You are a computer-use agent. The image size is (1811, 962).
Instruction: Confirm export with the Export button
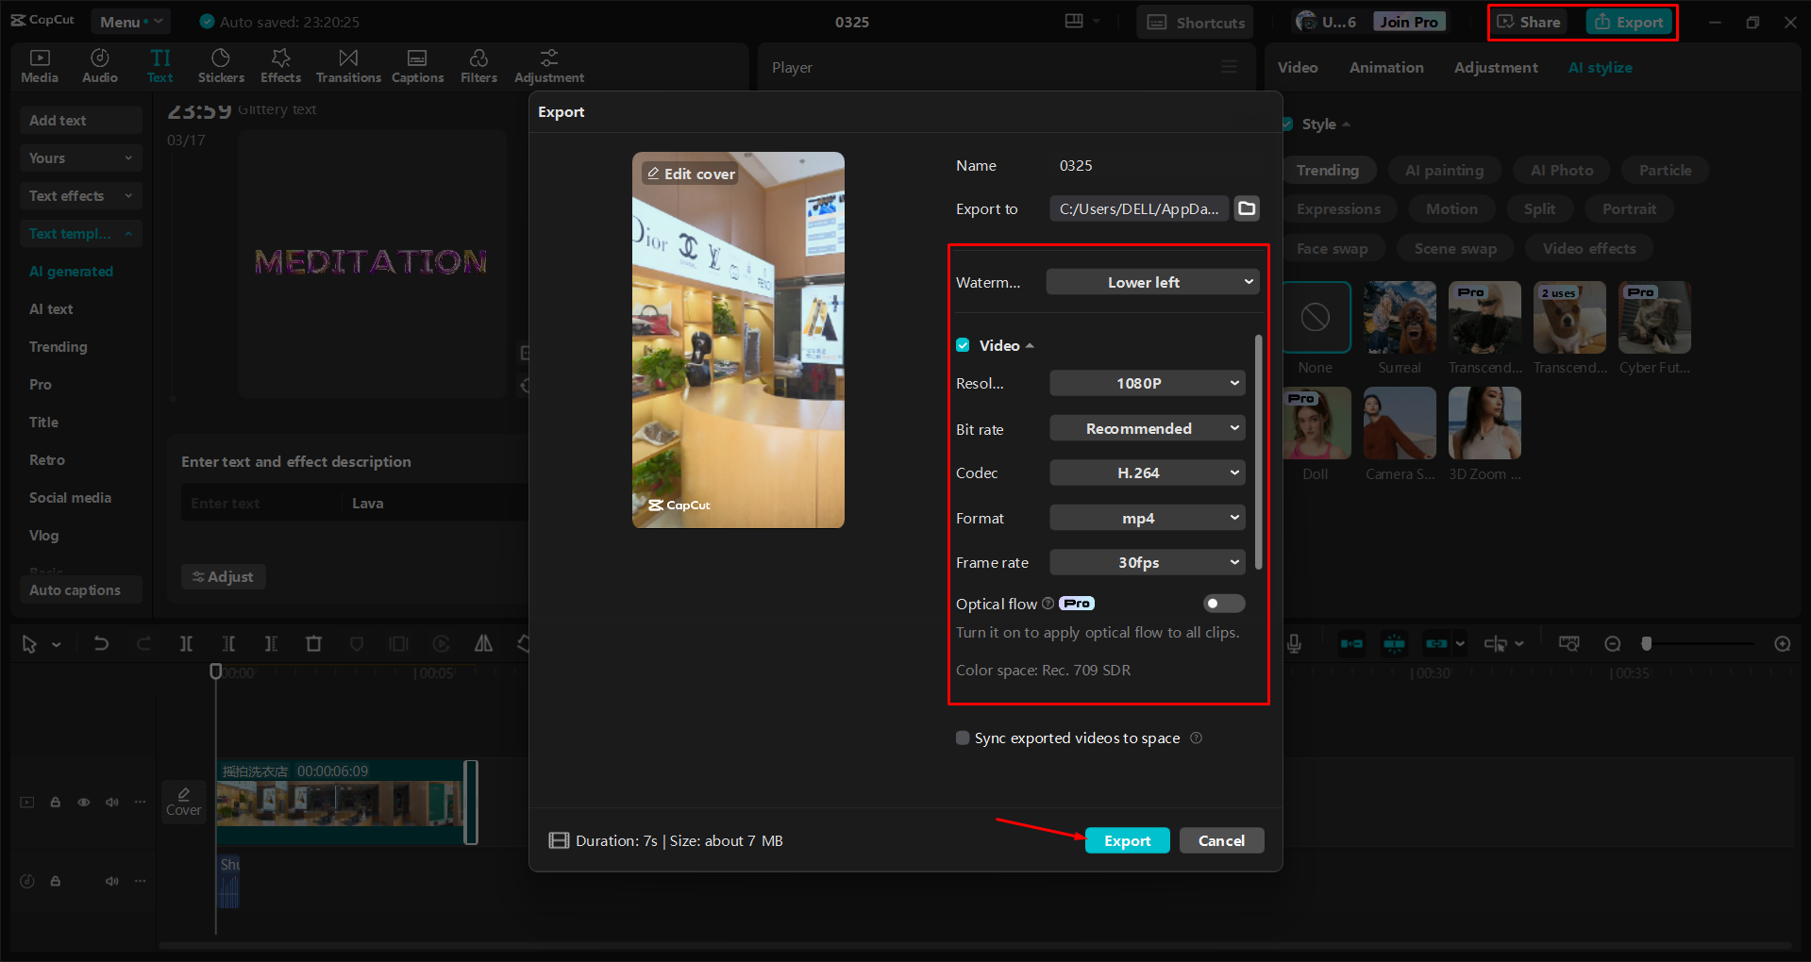pos(1127,840)
